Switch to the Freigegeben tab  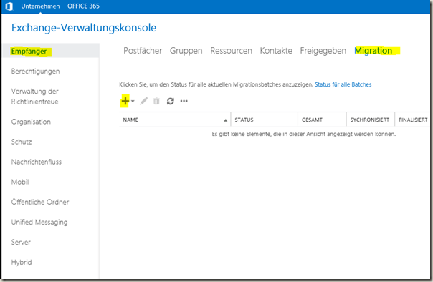tap(323, 51)
